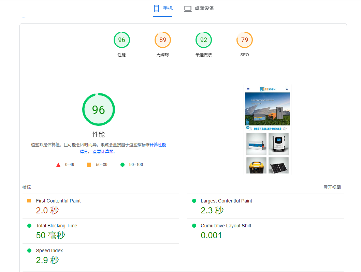361x272 pixels.
Task: Click green dot next to Cumulative Layout Shift
Action: click(194, 226)
